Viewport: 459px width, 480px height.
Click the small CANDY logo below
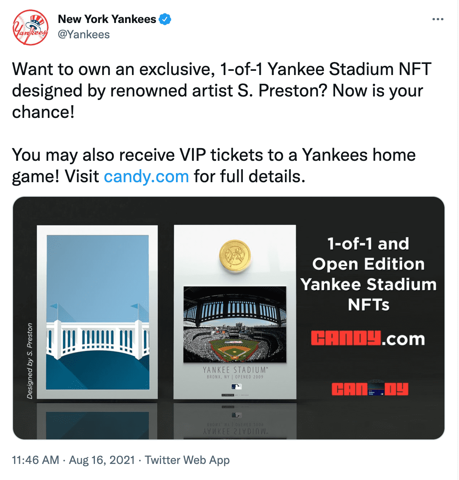click(369, 389)
